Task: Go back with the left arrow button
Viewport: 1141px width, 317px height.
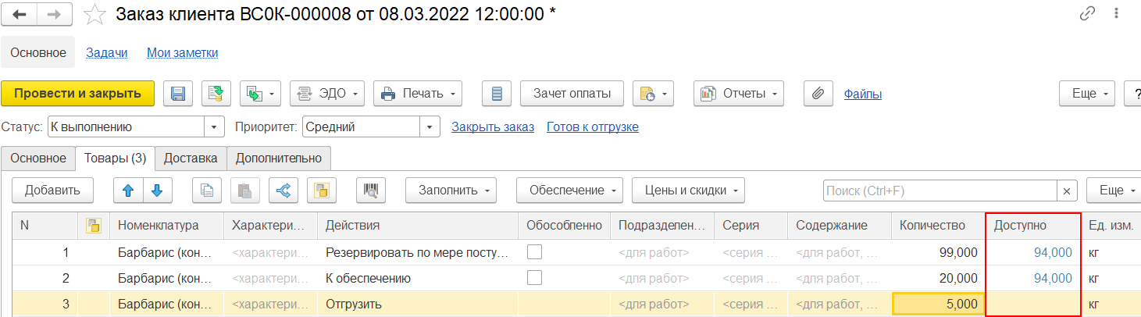Action: pos(20,14)
